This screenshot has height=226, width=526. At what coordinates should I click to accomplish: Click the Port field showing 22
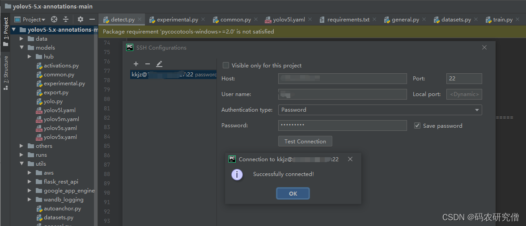coord(464,79)
